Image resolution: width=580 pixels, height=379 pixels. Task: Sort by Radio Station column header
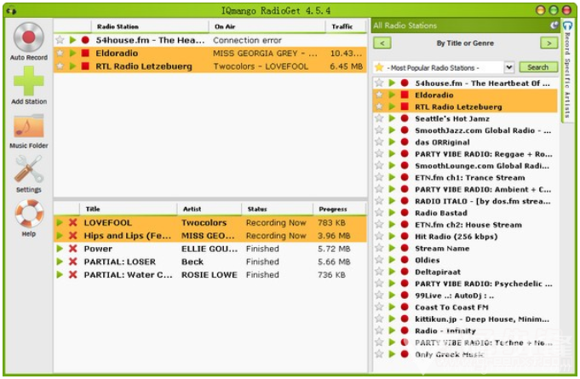point(150,26)
